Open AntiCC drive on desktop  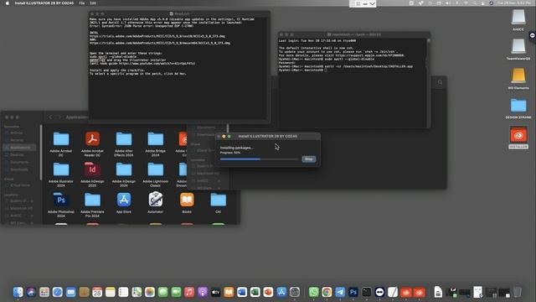tap(518, 20)
